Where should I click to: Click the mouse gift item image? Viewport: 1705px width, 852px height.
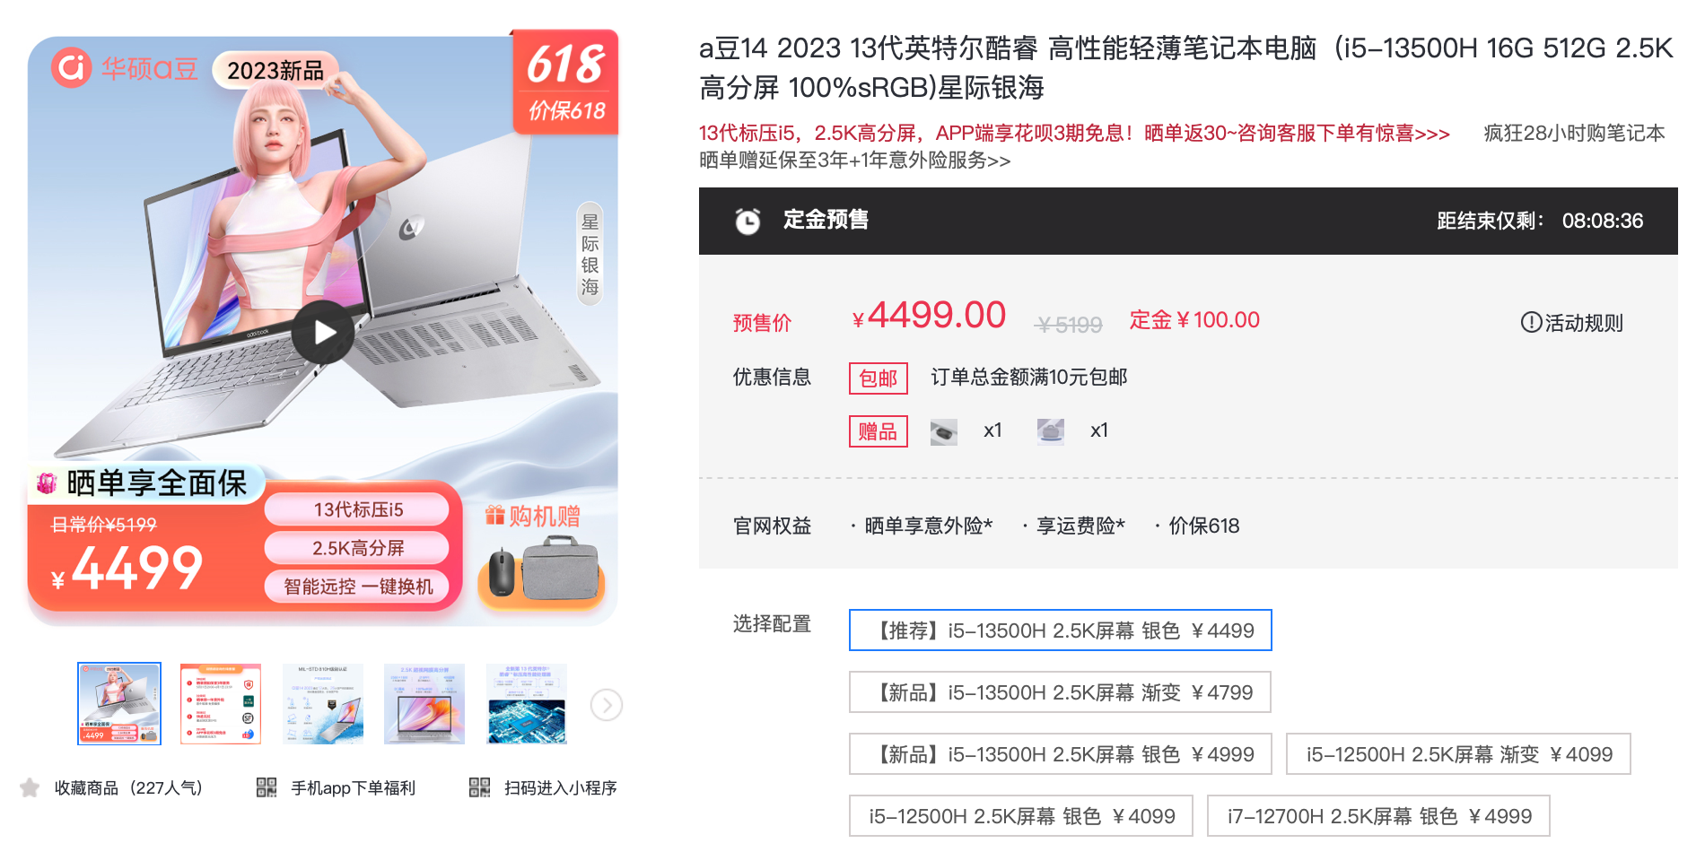pyautogui.click(x=943, y=431)
